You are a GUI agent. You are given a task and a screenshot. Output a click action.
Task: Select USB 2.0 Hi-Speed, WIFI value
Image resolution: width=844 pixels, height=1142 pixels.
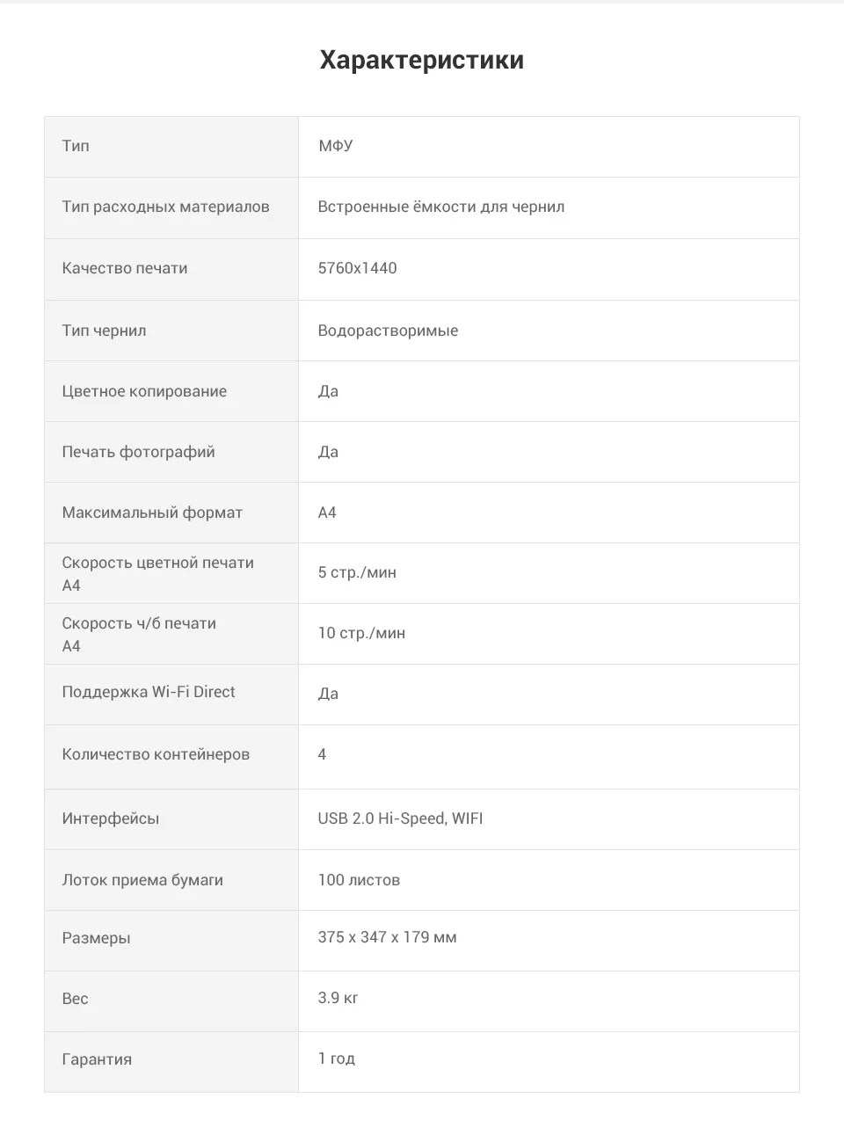pyautogui.click(x=400, y=818)
